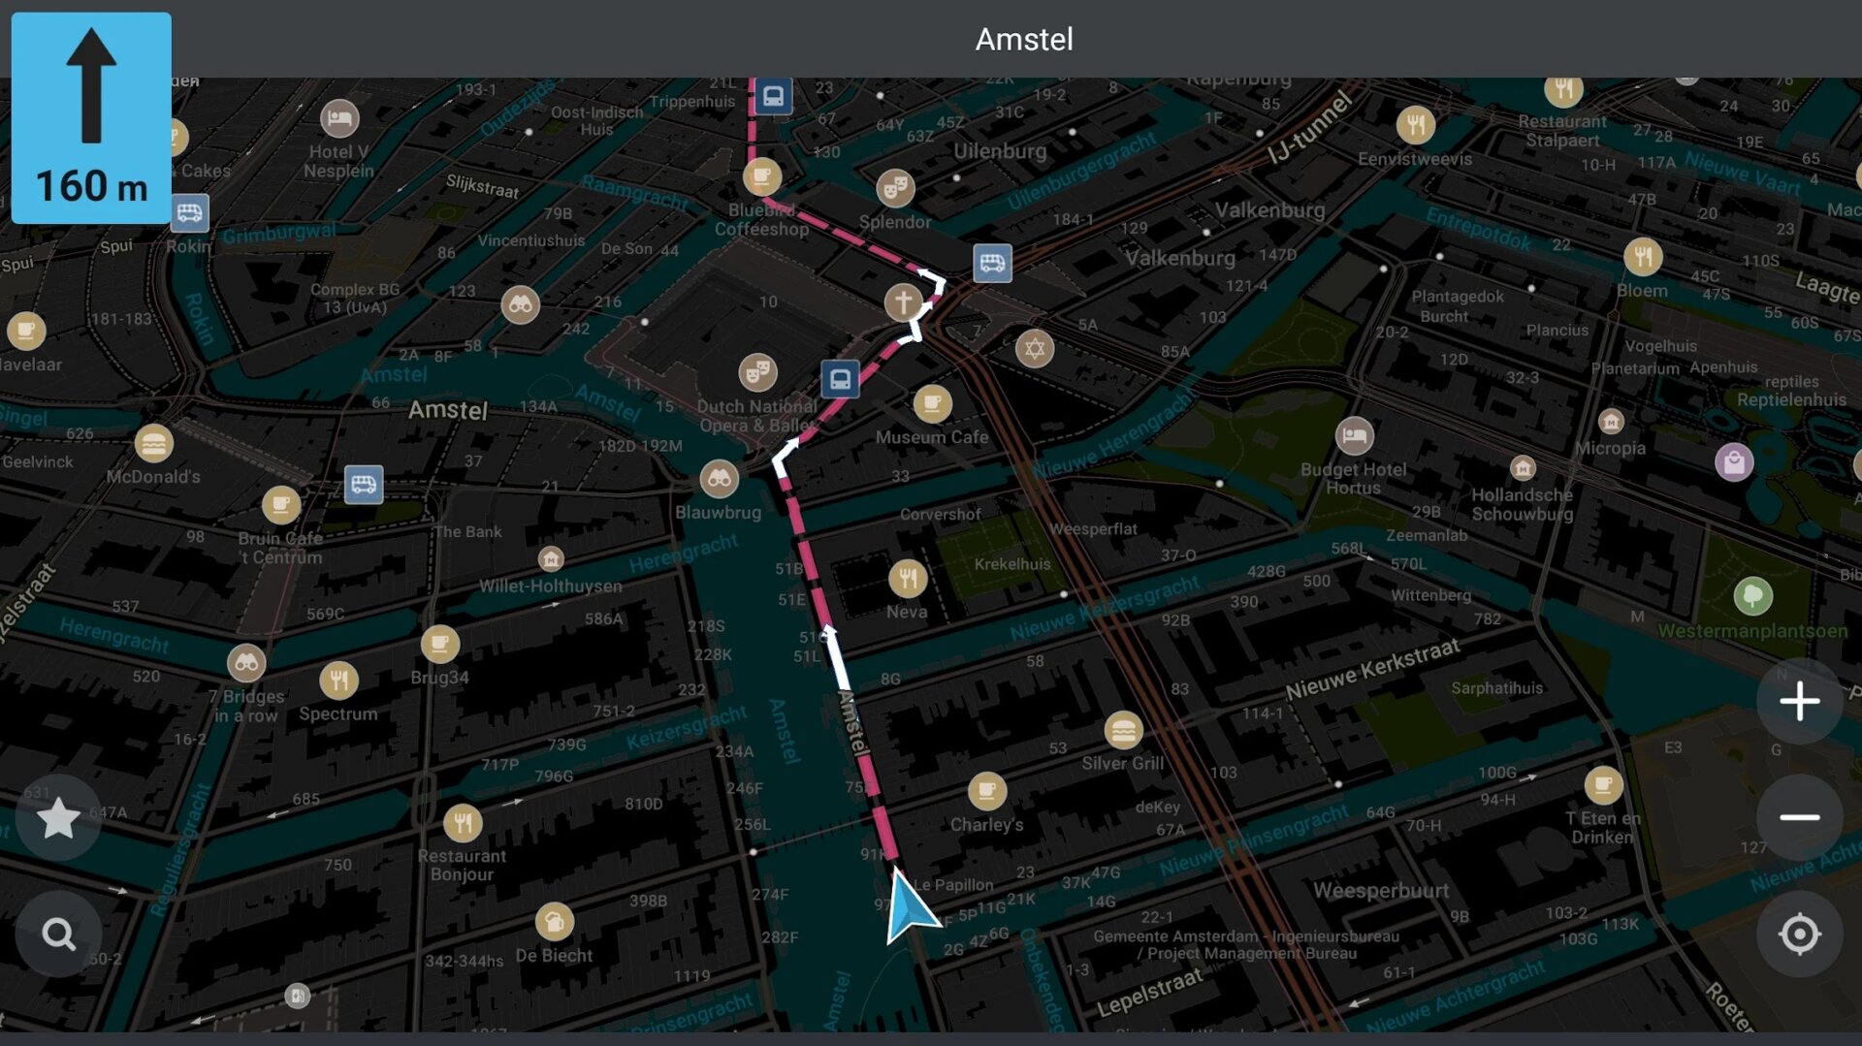The height and width of the screenshot is (1046, 1862).
Task: Select the Blauwbrug binoculars sightseeing marker
Action: tap(719, 478)
